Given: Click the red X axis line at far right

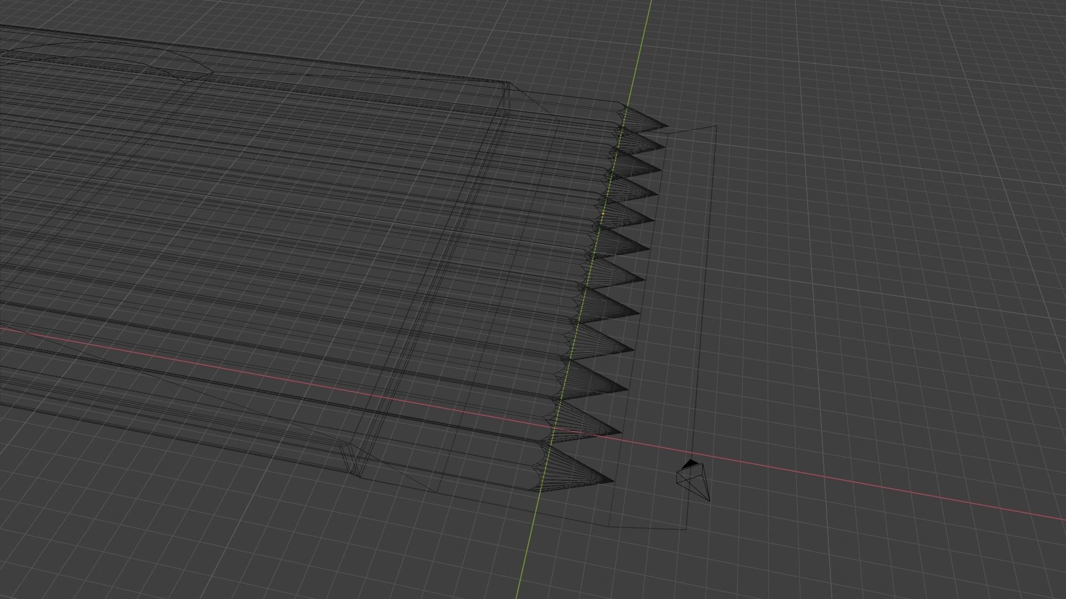Looking at the screenshot, I should (1027, 512).
